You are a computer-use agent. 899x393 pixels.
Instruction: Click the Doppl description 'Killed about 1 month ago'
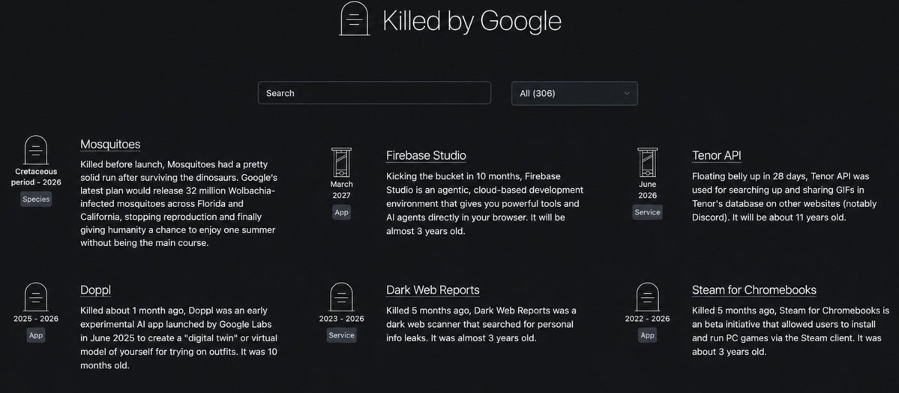[x=179, y=338]
